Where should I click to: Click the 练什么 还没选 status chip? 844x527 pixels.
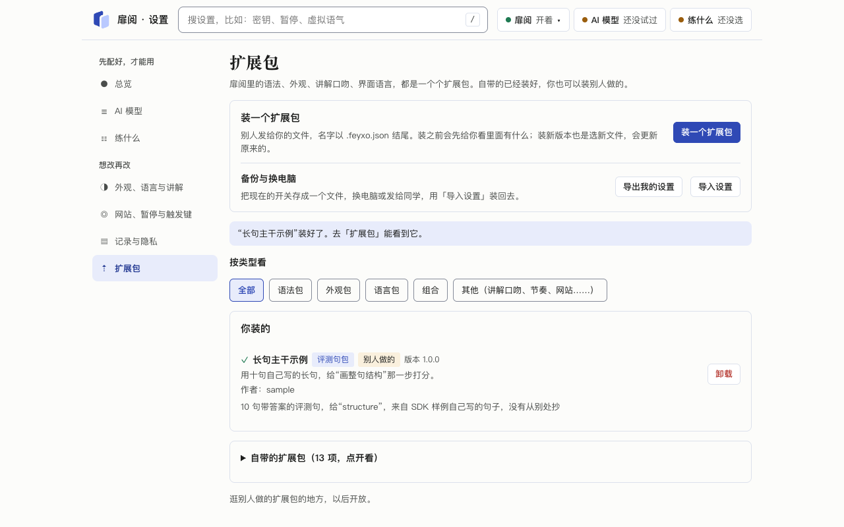coord(711,20)
